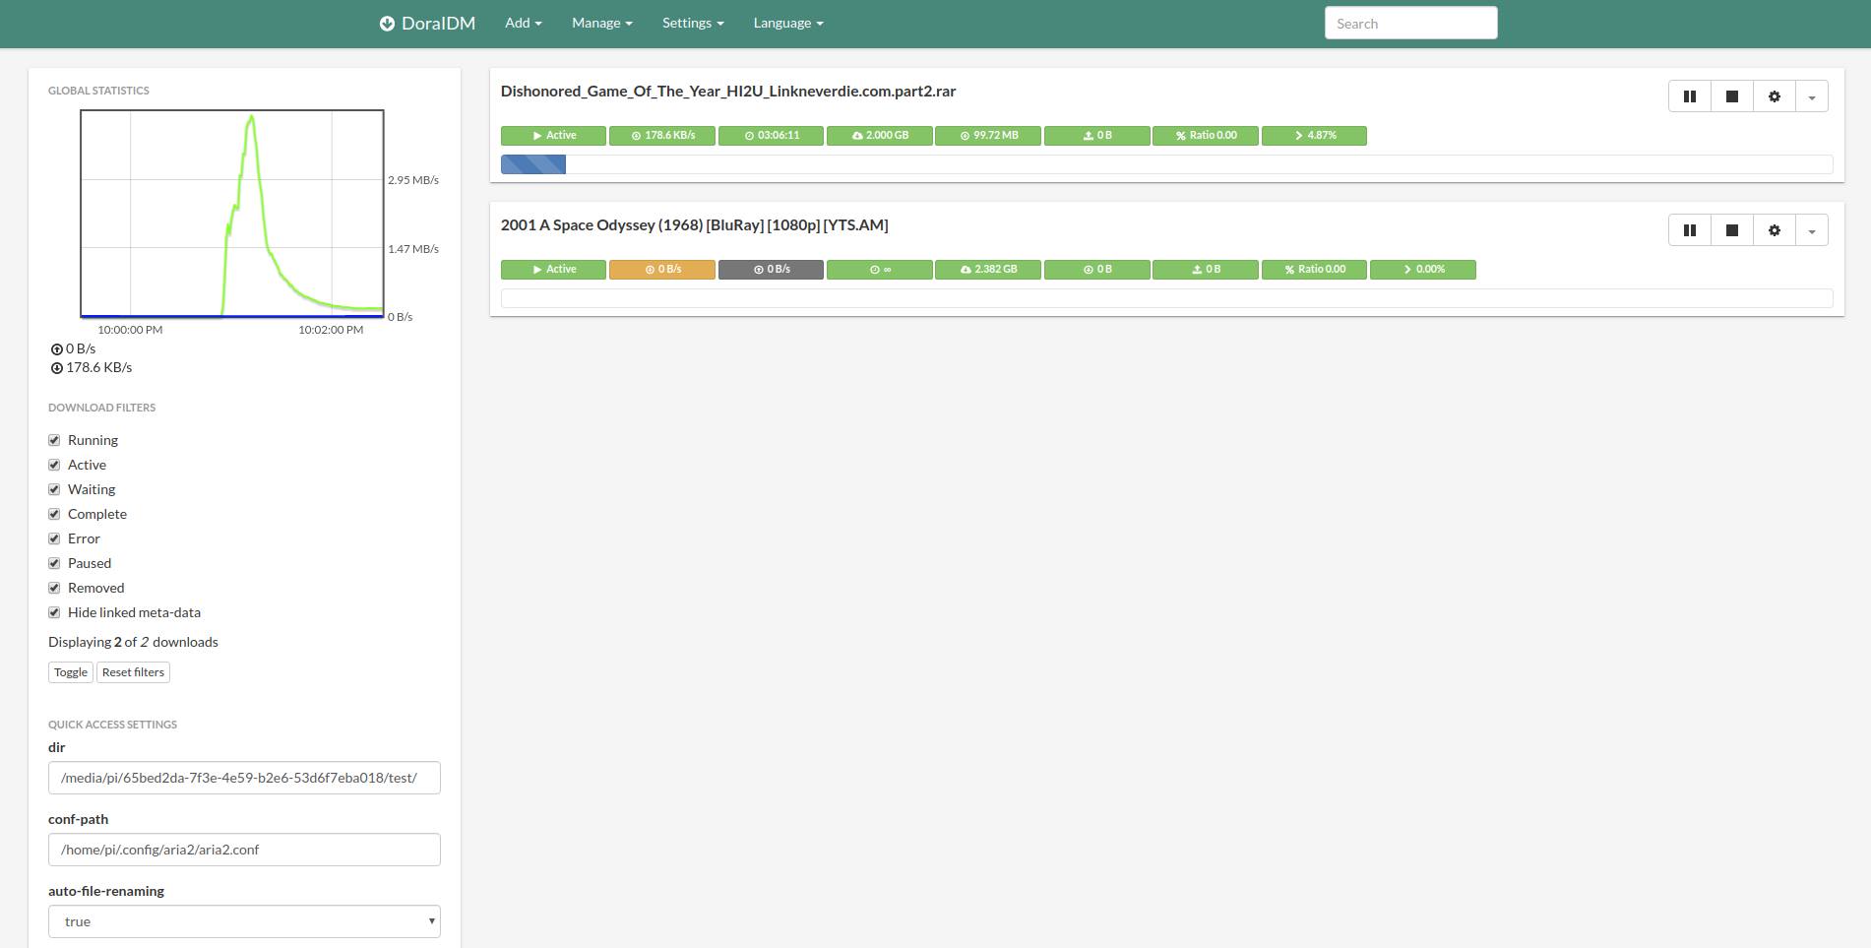
Task: Click the DoraIDM logo icon
Action: pos(387,24)
